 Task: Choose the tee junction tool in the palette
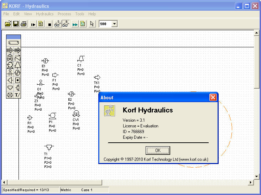tap(10, 88)
